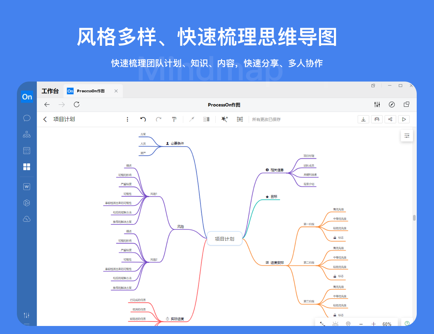Start presentation play mode
Screen dimensions: 434x334
[x=404, y=119]
